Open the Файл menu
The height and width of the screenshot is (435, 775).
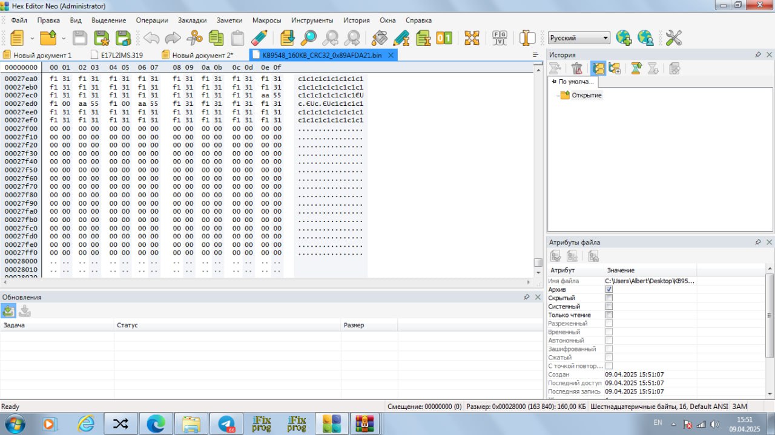point(19,20)
